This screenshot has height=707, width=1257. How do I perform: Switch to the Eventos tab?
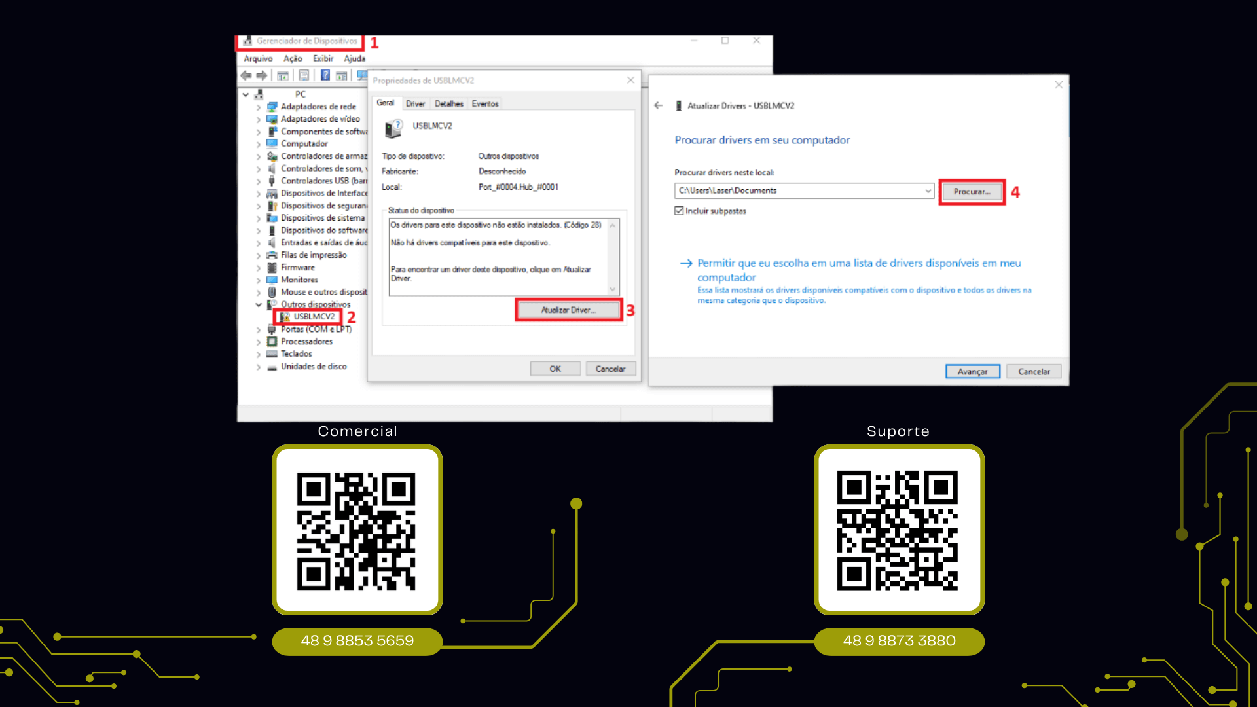click(x=485, y=104)
